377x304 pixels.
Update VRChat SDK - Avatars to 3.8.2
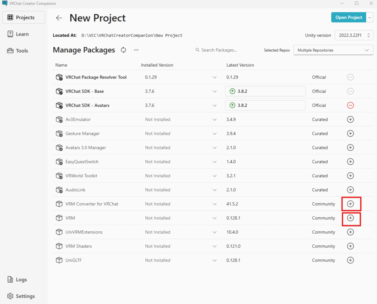[x=265, y=105]
